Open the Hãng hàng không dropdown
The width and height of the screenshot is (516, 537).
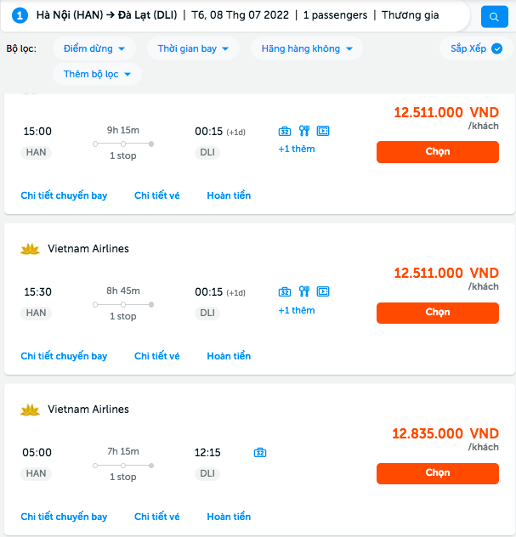pyautogui.click(x=306, y=48)
